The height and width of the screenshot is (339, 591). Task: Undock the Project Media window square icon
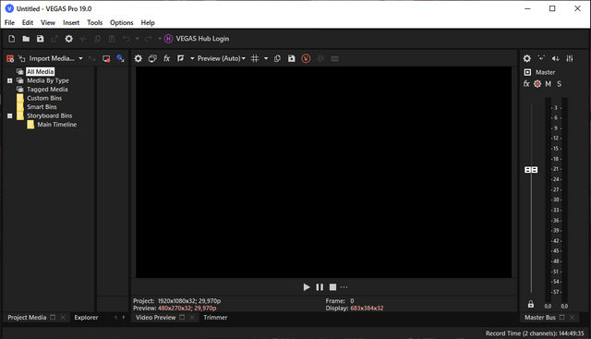(53, 318)
